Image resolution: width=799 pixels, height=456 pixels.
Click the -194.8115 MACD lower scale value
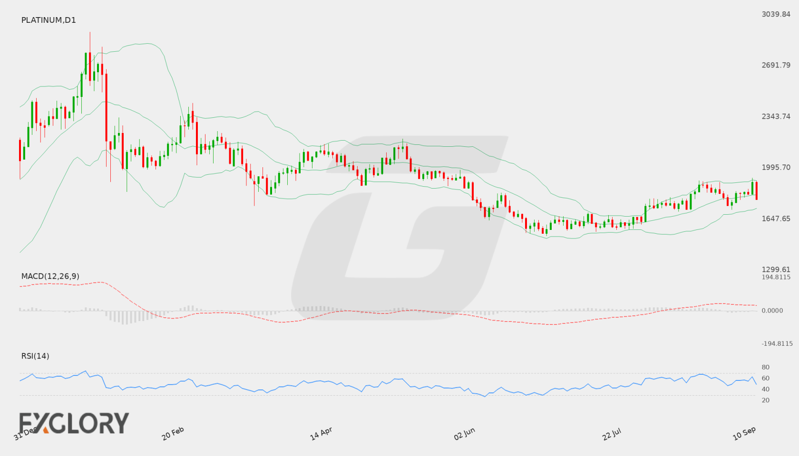(x=777, y=343)
